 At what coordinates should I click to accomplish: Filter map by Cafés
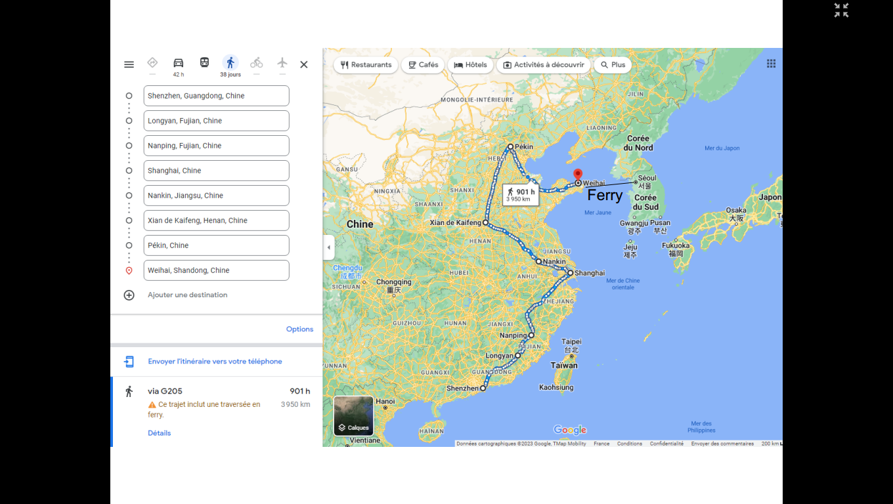tap(423, 65)
